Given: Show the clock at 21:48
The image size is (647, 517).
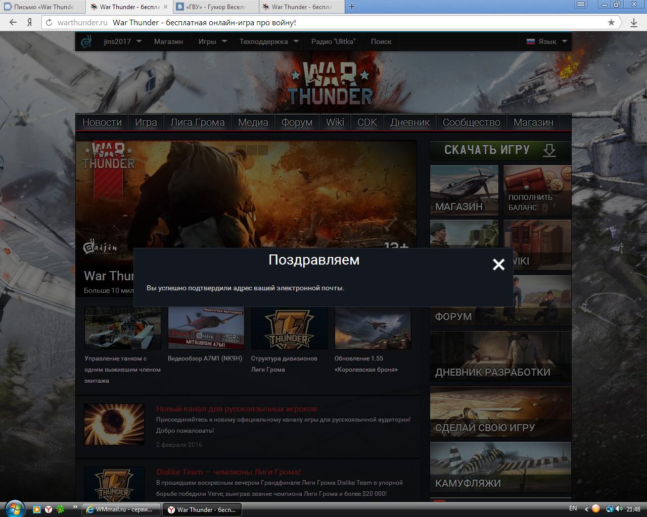Looking at the screenshot, I should click(633, 509).
